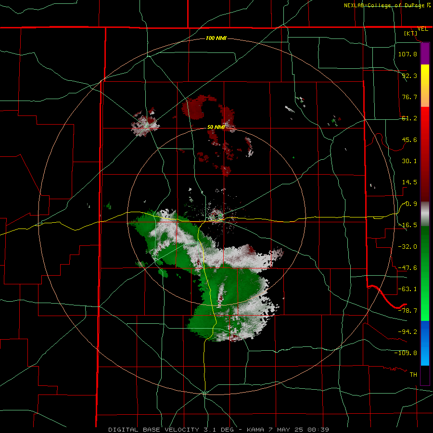This screenshot has width=433, height=433.
Task: Select the 92.3 legend value
Action: coord(409,76)
